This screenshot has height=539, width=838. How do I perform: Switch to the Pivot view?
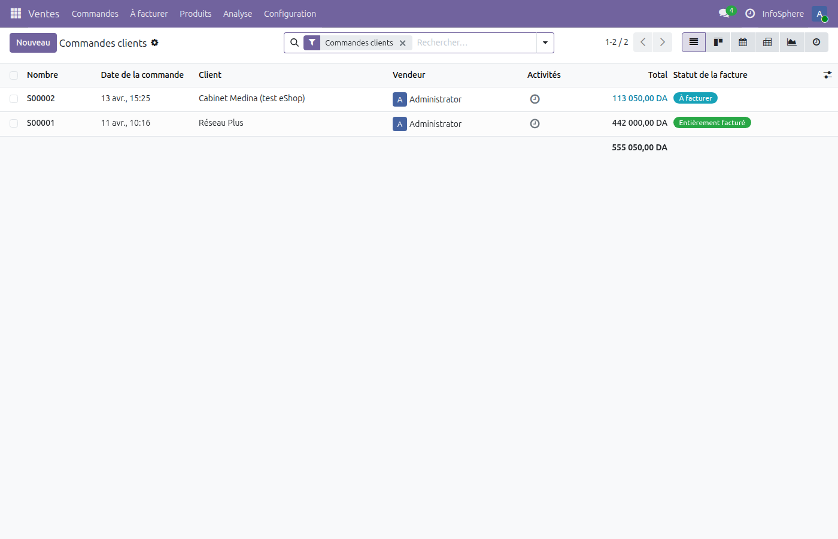[x=767, y=42]
